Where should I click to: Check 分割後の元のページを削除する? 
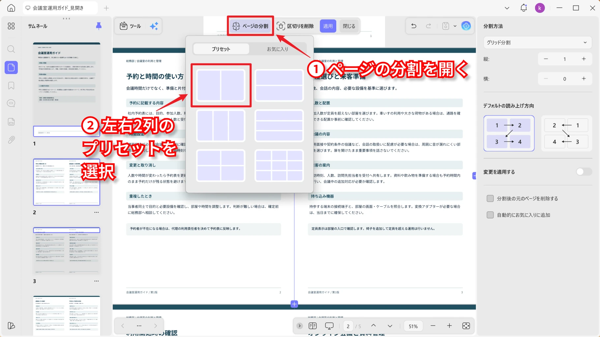490,198
